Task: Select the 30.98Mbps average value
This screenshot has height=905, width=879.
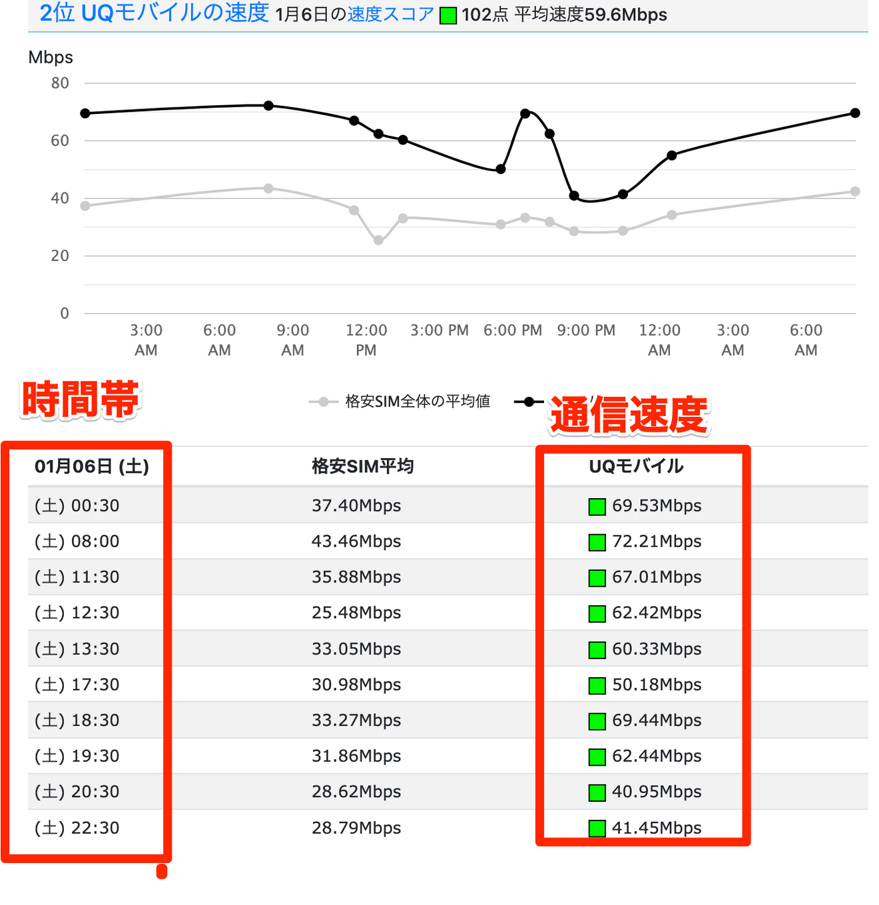Action: pos(356,685)
